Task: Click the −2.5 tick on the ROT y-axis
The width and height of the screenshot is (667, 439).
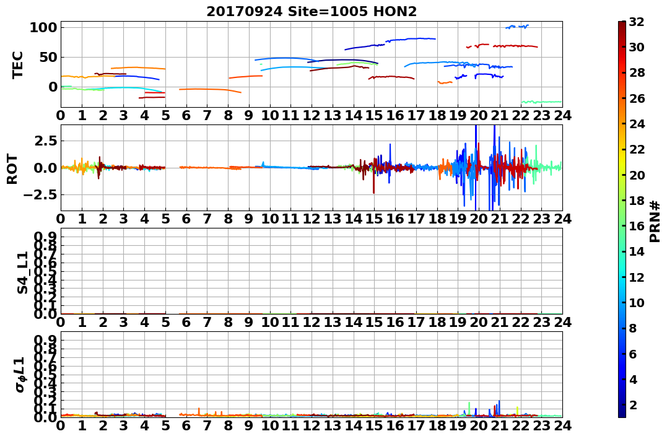Action: 40,195
